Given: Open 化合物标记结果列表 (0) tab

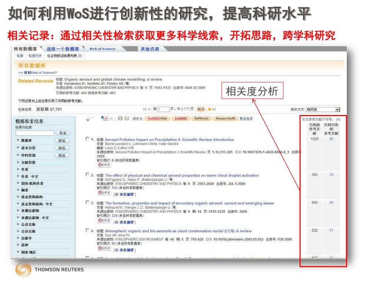Looking at the screenshot, I should (x=64, y=56).
